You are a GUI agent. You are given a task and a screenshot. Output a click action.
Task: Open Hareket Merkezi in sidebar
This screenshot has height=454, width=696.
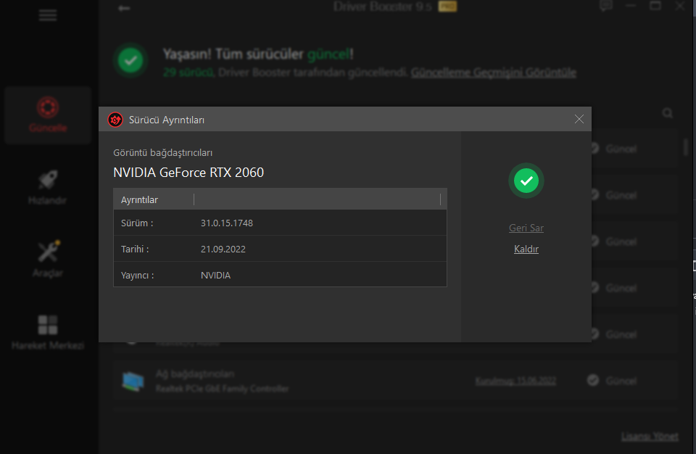[x=48, y=332]
